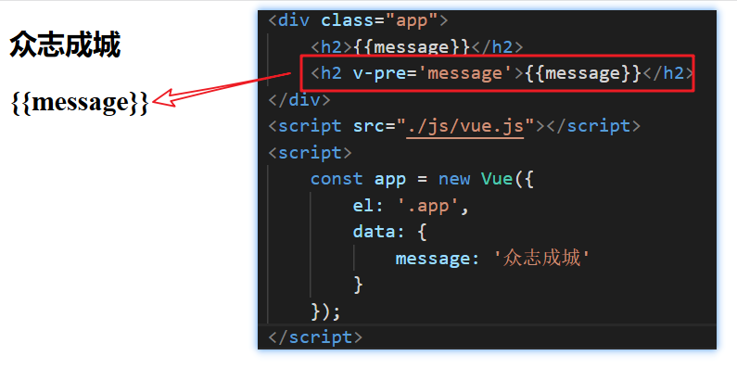This screenshot has width=737, height=381.
Task: Click the el: '.app' line
Action: click(x=411, y=205)
